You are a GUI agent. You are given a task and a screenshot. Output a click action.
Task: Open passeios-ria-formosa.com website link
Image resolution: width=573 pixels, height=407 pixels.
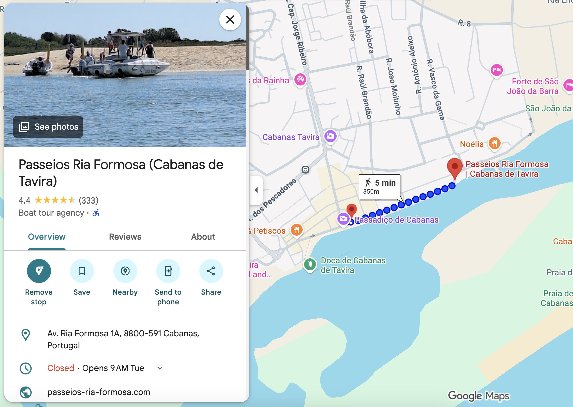coord(99,392)
